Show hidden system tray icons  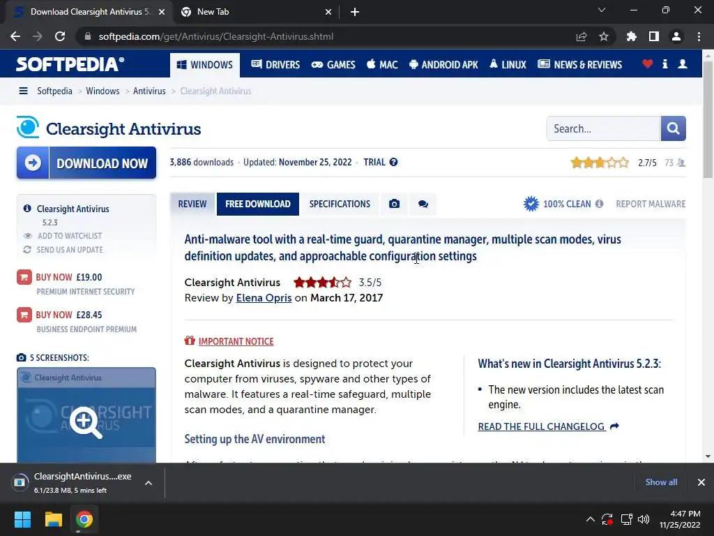point(590,519)
